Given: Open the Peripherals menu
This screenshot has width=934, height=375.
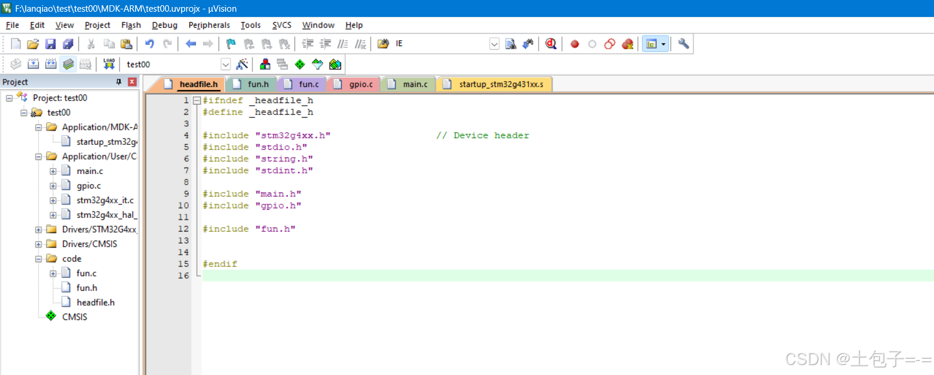Looking at the screenshot, I should 209,25.
